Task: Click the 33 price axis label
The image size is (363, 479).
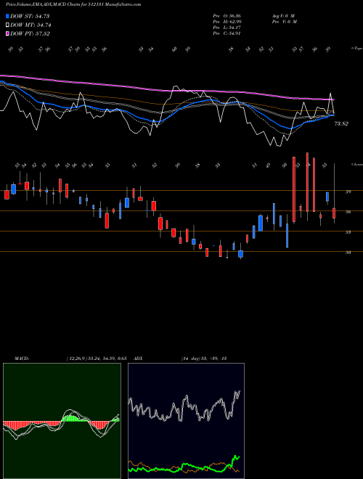Action: point(348,232)
